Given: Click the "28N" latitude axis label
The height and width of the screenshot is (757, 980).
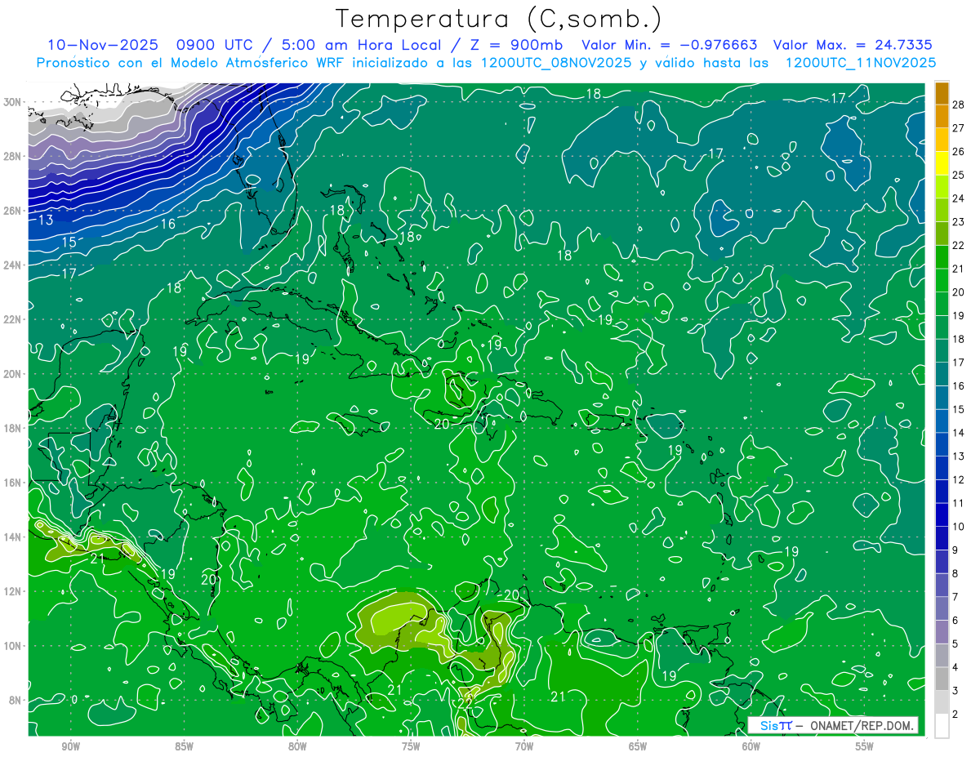Looking at the screenshot, I should 14,156.
